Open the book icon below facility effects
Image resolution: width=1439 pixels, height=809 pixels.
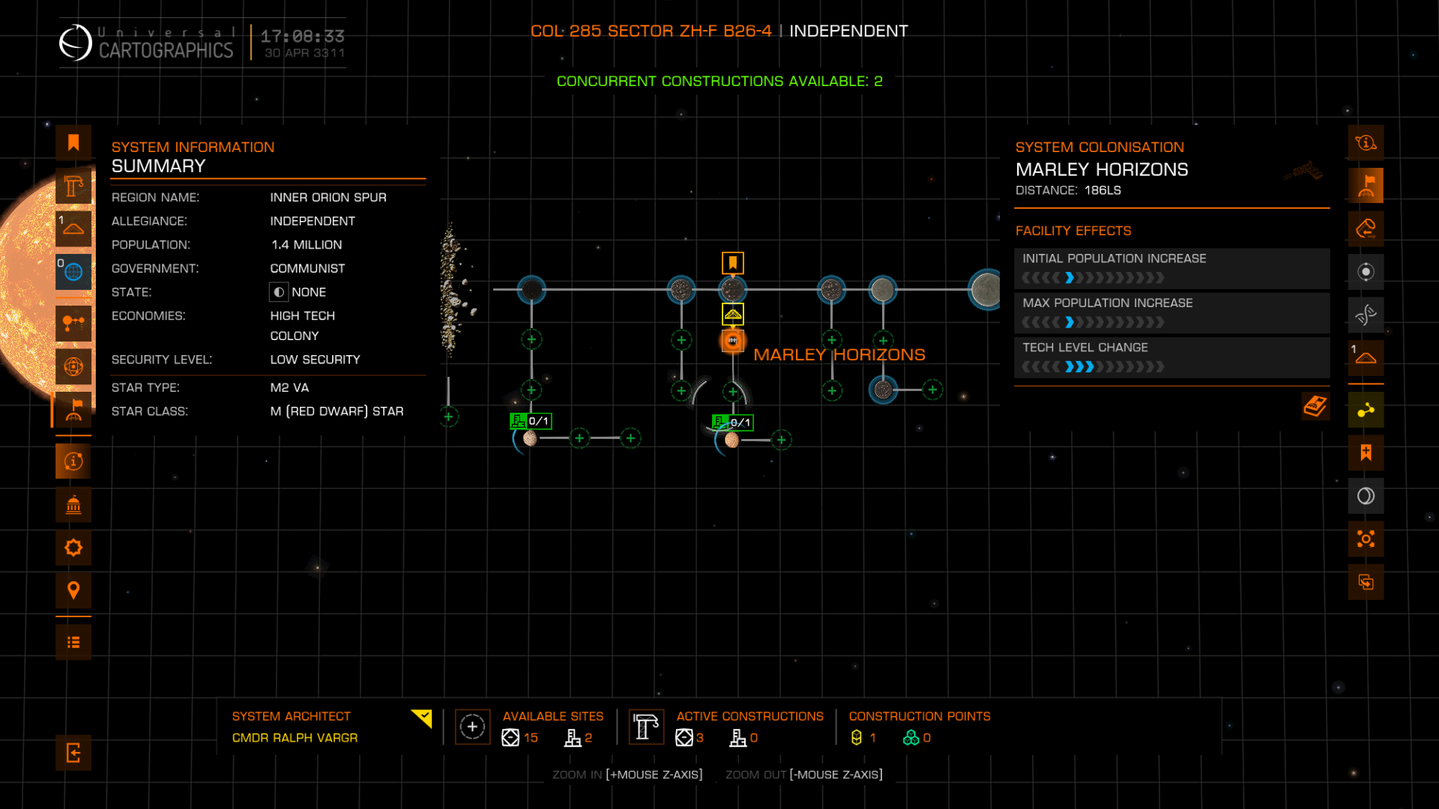[x=1315, y=406]
